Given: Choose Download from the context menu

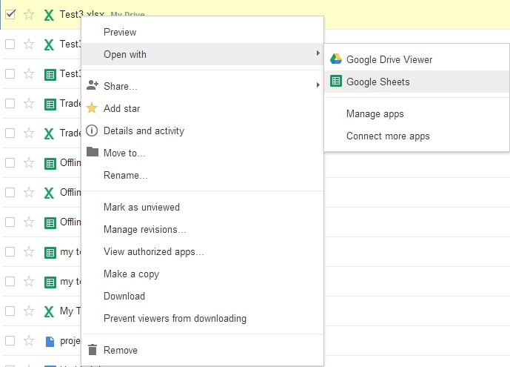Looking at the screenshot, I should (124, 296).
